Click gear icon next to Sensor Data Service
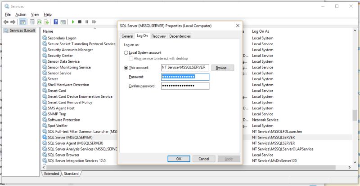 click(45, 61)
